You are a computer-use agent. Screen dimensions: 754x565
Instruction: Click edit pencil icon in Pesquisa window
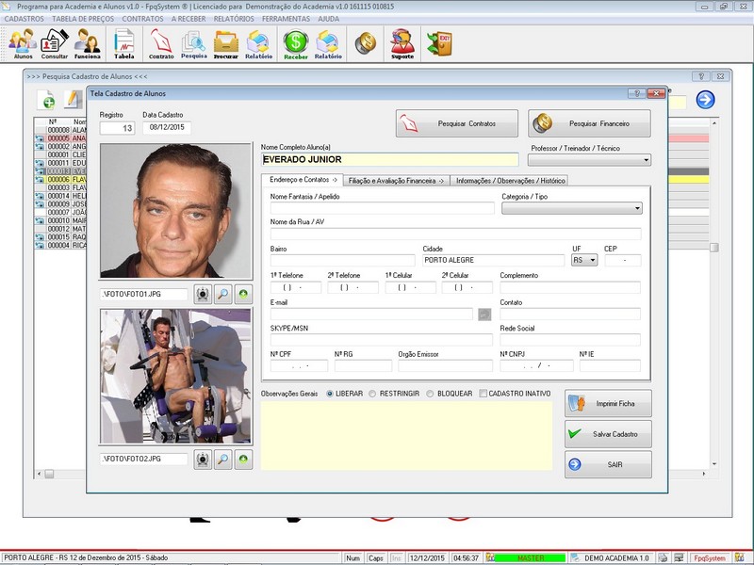coord(73,100)
